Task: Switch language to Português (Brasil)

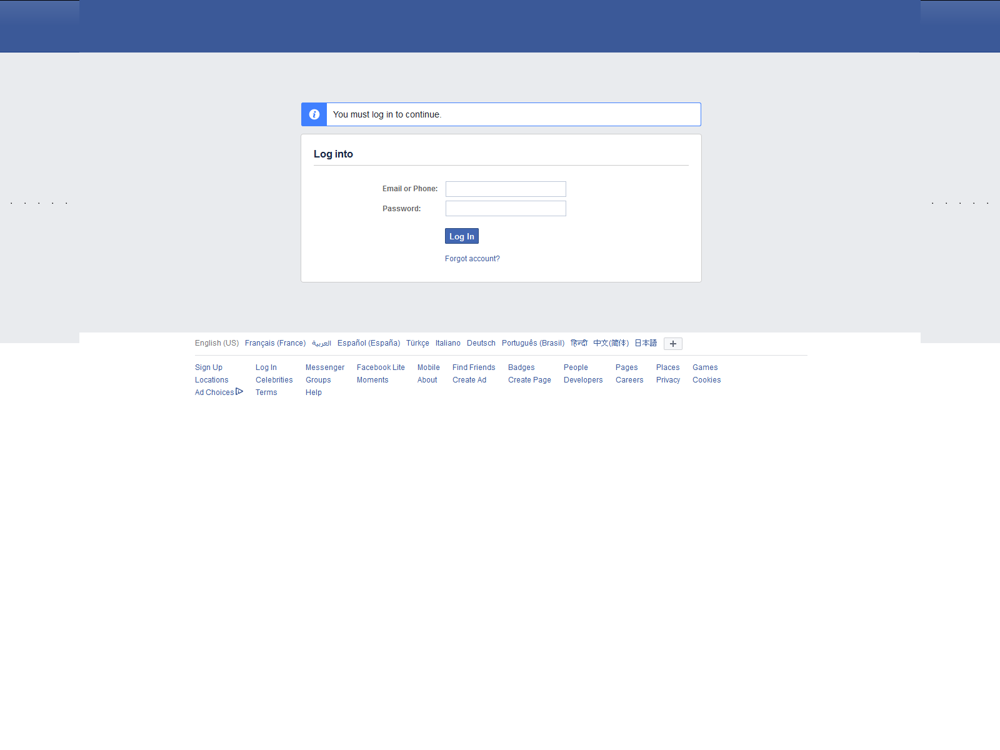Action: (x=533, y=343)
